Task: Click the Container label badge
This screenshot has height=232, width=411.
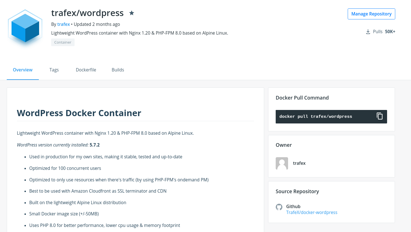Action: click(x=63, y=42)
